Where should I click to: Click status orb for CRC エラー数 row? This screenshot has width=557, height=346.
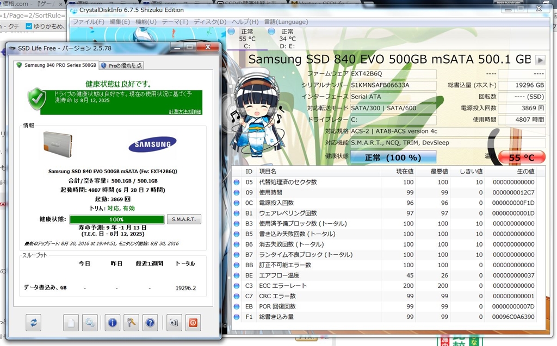pos(237,297)
